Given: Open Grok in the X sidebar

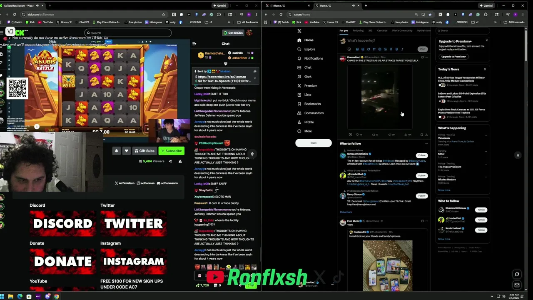Looking at the screenshot, I should [304, 77].
